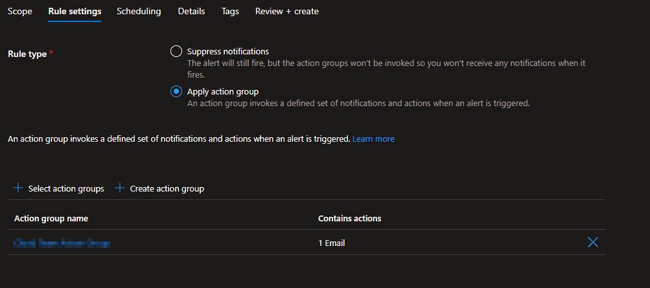650x288 pixels.
Task: Switch to the Rule settings tab
Action: [75, 11]
